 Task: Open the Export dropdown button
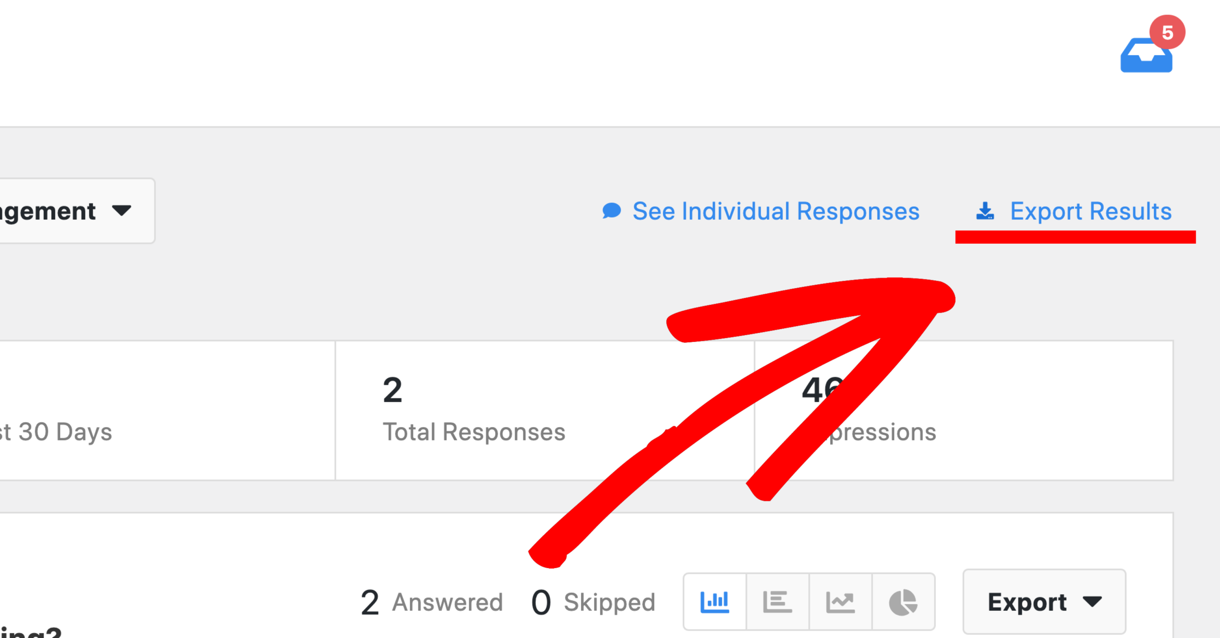pyautogui.click(x=1044, y=602)
